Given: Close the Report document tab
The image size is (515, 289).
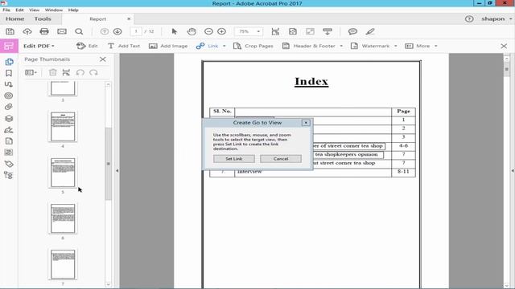Looking at the screenshot, I should (x=129, y=19).
